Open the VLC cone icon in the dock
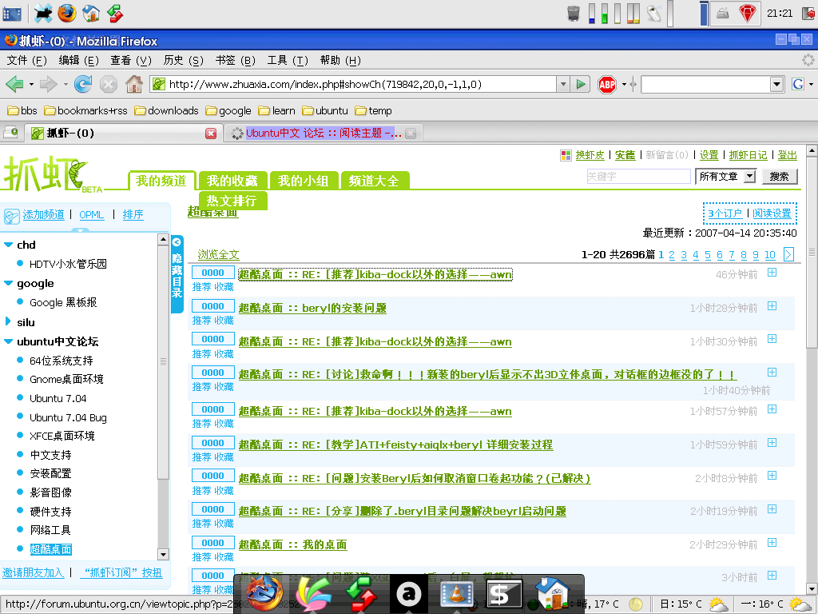 tap(456, 594)
